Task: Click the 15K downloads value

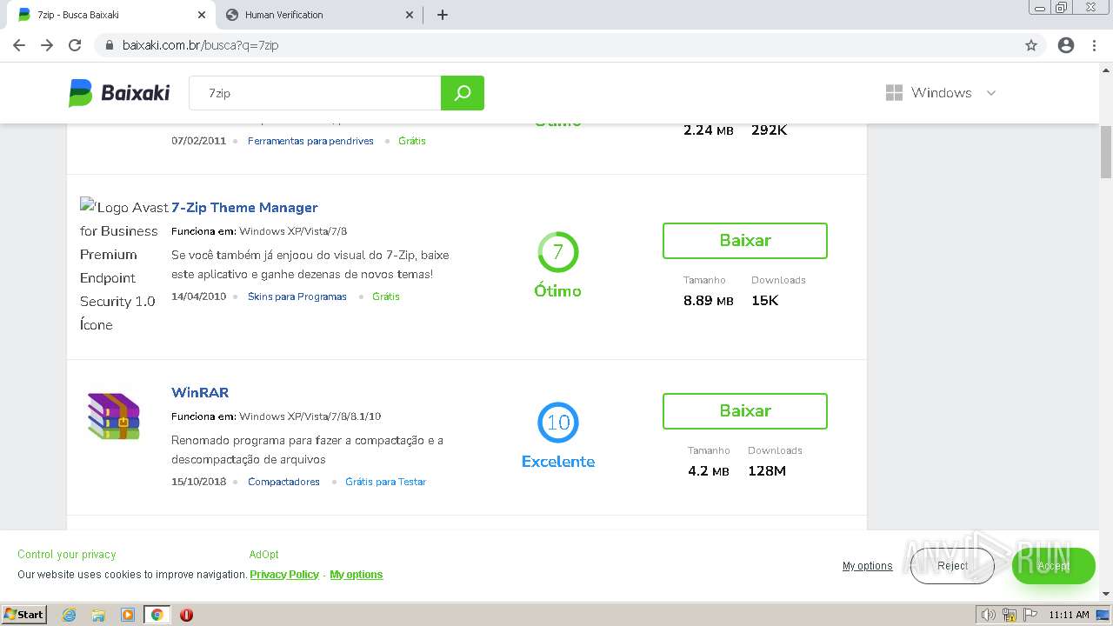Action: pos(765,301)
